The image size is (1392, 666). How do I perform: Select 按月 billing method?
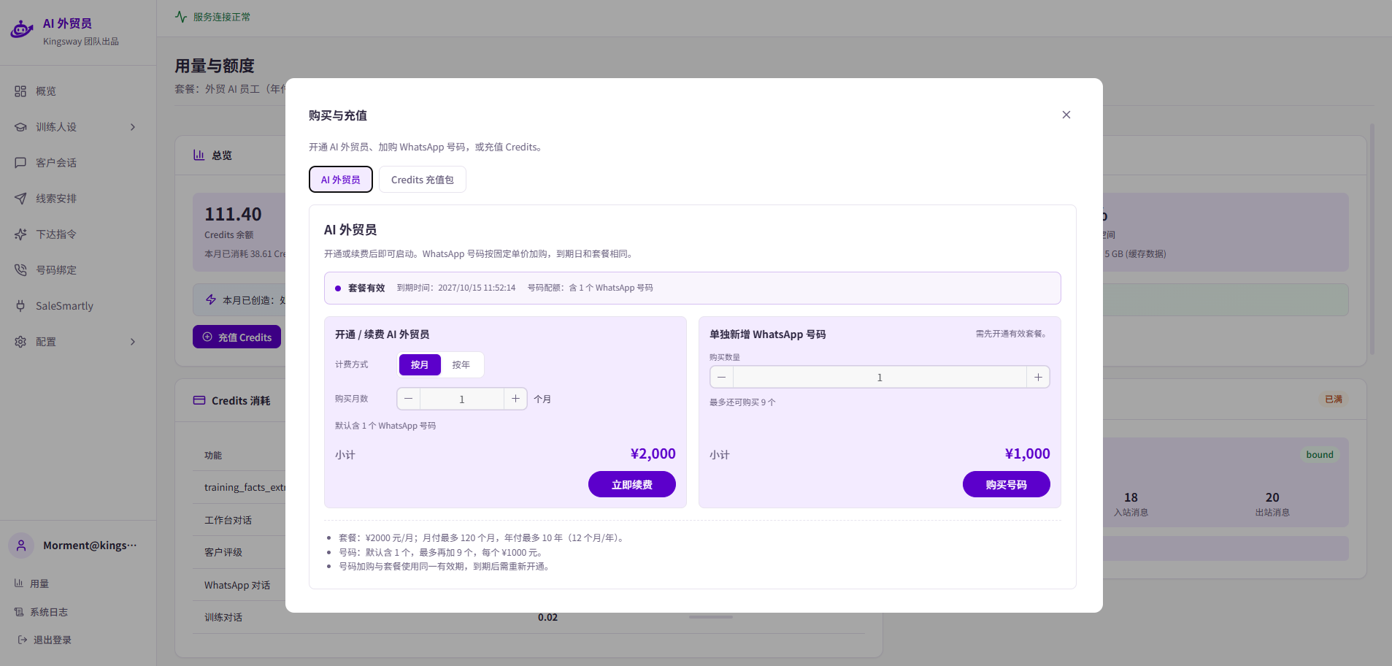tap(420, 364)
